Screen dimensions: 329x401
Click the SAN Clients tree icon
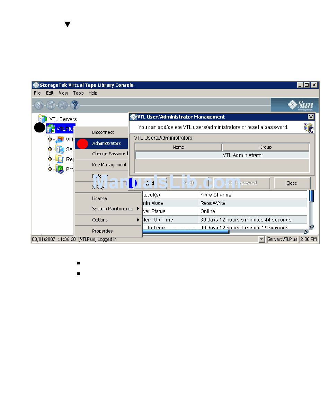coord(60,149)
